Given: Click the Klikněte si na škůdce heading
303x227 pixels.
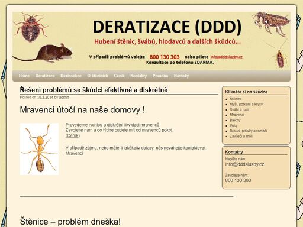Looking at the screenshot, I should tap(246, 92).
